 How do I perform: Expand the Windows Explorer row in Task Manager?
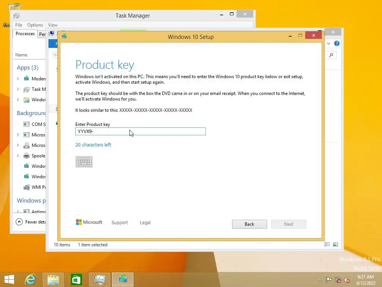[18, 99]
